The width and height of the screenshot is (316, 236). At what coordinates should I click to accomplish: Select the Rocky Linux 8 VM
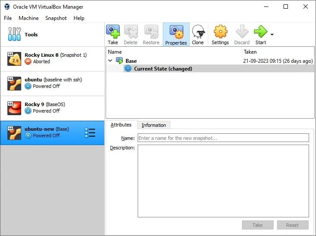(52, 58)
